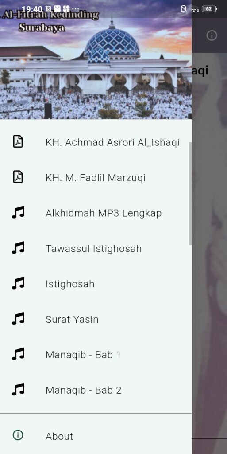The height and width of the screenshot is (454, 227).
Task: Select Surat Yasin in the drawer list
Action: tap(96, 319)
